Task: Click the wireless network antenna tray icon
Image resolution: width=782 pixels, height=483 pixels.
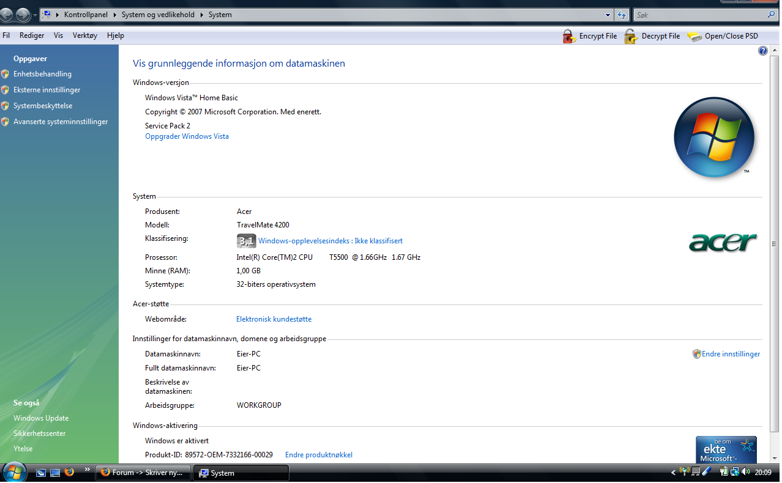Action: pyautogui.click(x=685, y=471)
